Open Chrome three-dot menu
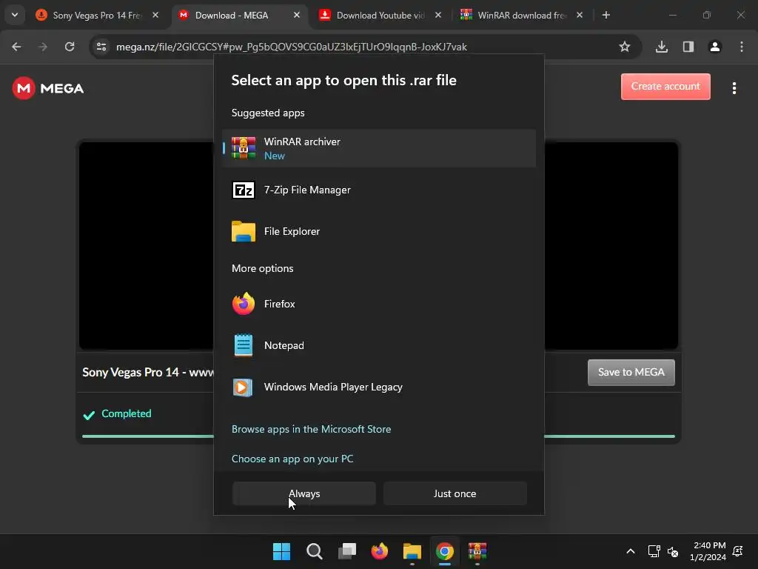The height and width of the screenshot is (569, 758). (x=742, y=47)
